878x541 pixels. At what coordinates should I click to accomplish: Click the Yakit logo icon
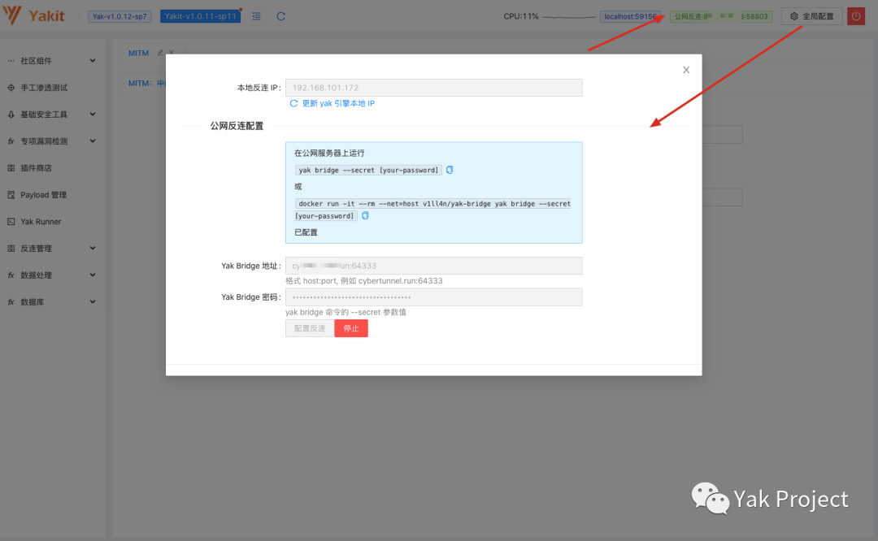tap(11, 15)
